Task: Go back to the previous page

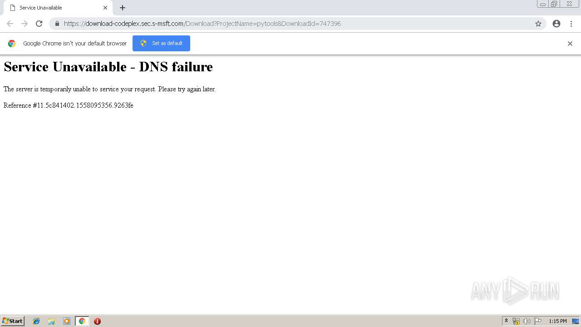Action: coord(10,24)
